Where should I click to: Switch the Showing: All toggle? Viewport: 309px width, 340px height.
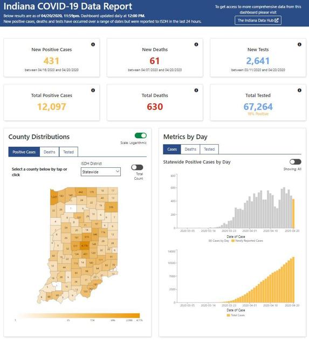coord(296,162)
